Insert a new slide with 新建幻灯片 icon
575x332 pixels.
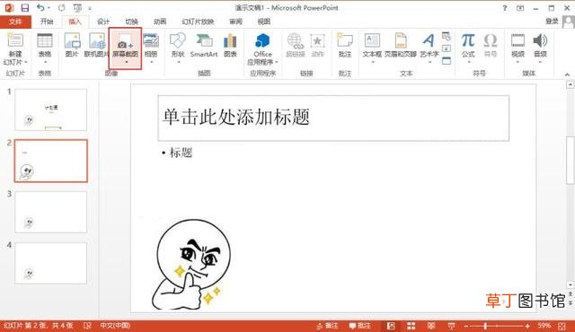[15, 40]
